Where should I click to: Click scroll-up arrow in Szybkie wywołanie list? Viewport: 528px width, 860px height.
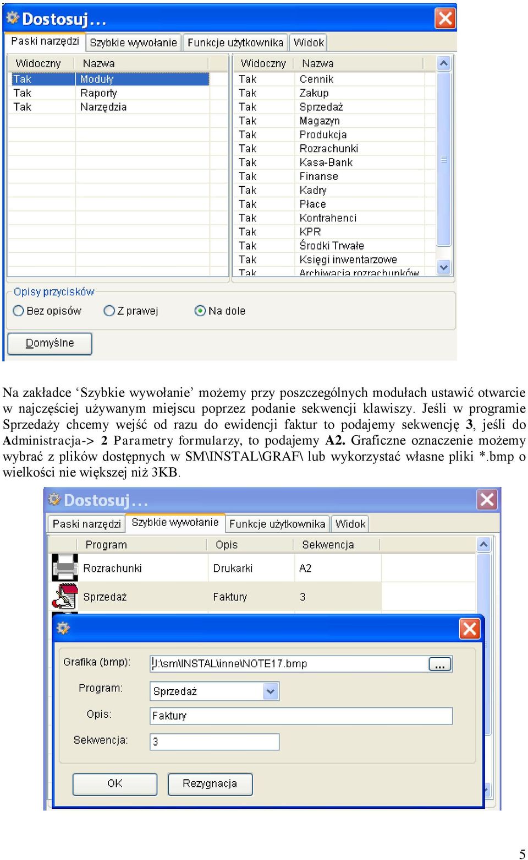(483, 544)
